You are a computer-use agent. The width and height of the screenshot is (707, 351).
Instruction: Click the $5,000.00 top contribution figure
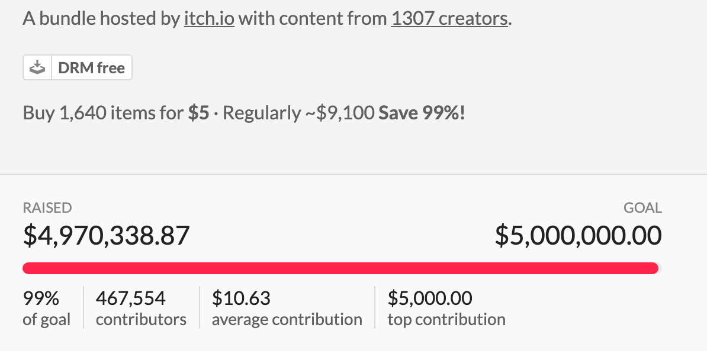430,298
